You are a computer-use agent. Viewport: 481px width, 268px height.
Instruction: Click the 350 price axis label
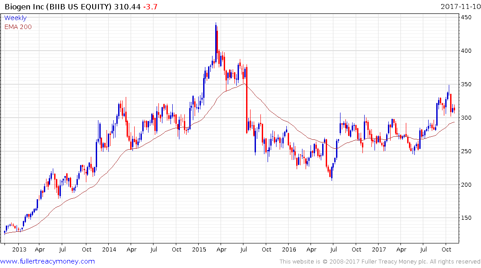(x=466, y=84)
